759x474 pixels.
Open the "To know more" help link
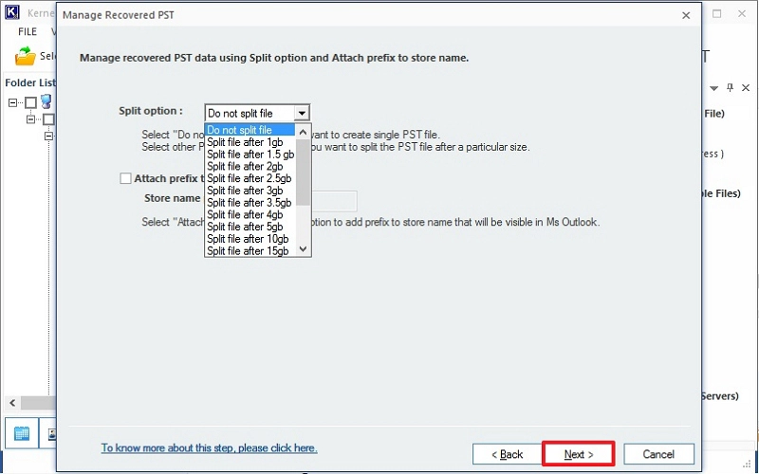[209, 447]
